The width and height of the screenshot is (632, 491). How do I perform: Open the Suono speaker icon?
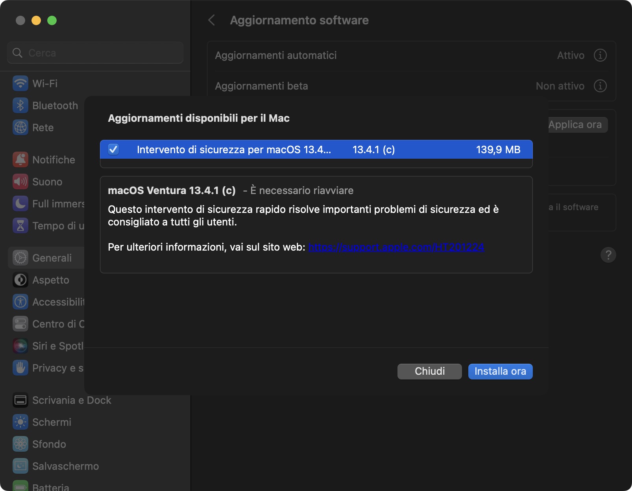click(x=20, y=181)
